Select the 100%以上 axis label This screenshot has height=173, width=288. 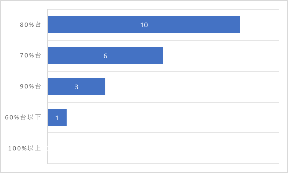click(25, 148)
